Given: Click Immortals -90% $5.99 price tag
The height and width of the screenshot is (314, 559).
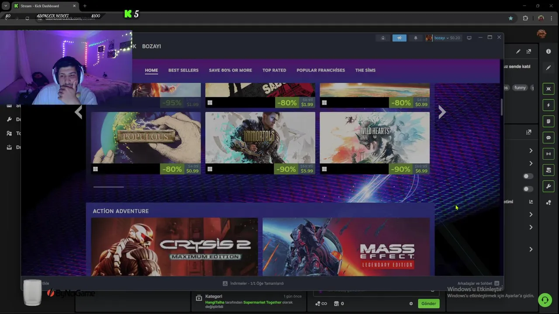Looking at the screenshot, I should [x=295, y=169].
